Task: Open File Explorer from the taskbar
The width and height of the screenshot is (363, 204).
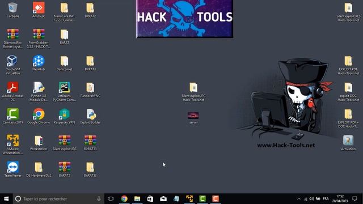Action: (137, 199)
